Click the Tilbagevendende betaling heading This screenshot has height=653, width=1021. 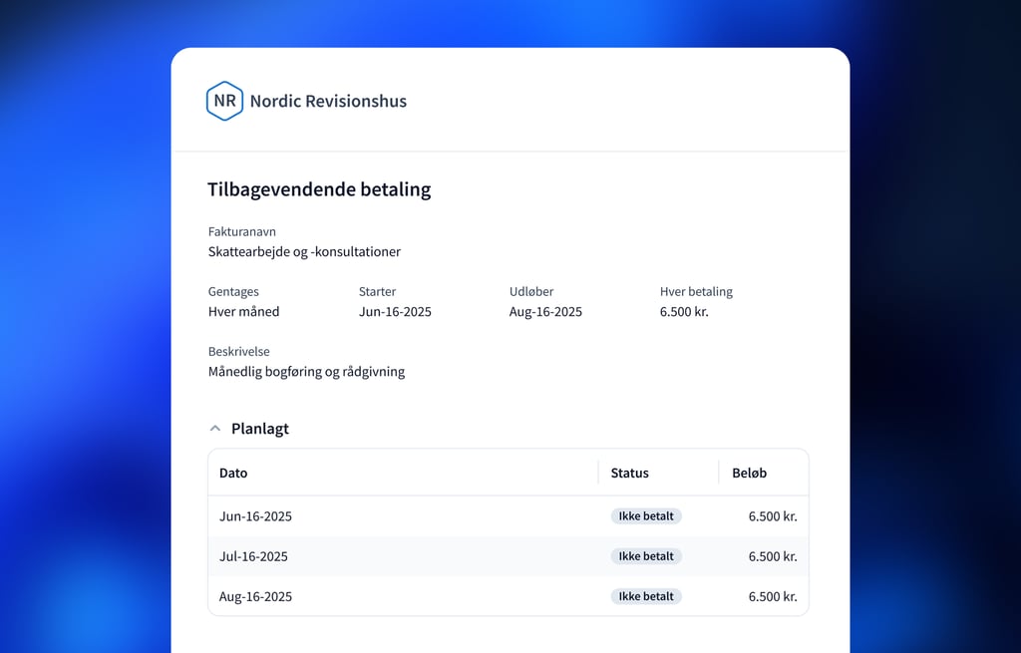[x=319, y=189]
